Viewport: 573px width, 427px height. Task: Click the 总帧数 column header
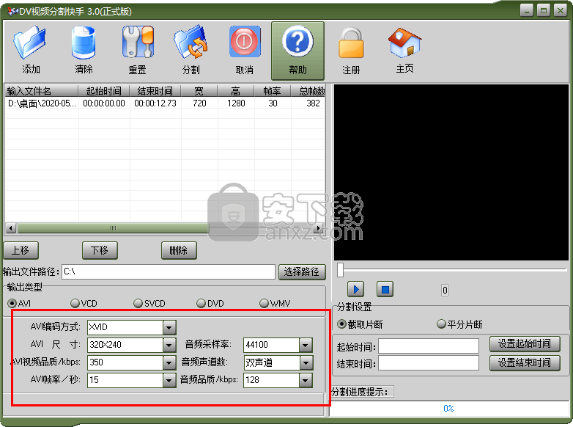click(x=308, y=91)
